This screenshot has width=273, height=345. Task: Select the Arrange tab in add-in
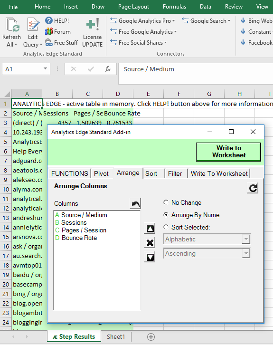pos(128,173)
